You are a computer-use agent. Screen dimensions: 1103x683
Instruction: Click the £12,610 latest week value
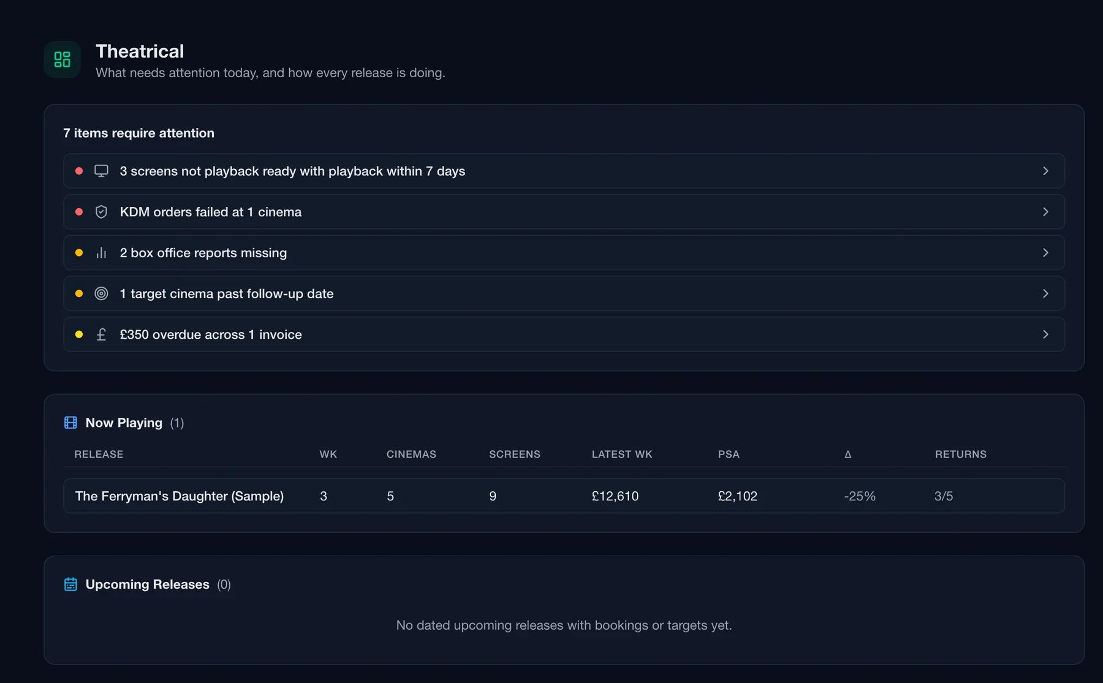[615, 496]
